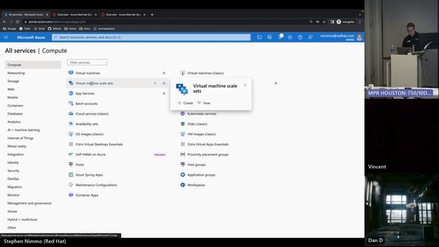The width and height of the screenshot is (439, 247).
Task: Open the directories and subscriptions filter icon
Action: (x=270, y=37)
